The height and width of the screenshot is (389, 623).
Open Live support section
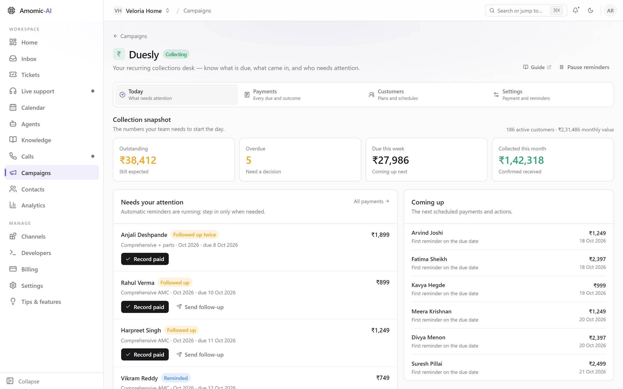(52, 91)
